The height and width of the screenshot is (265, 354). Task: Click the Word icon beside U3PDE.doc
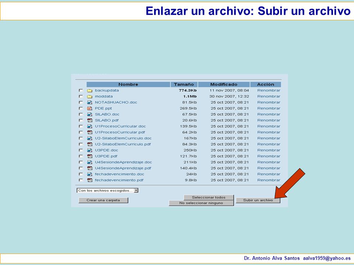click(90, 150)
